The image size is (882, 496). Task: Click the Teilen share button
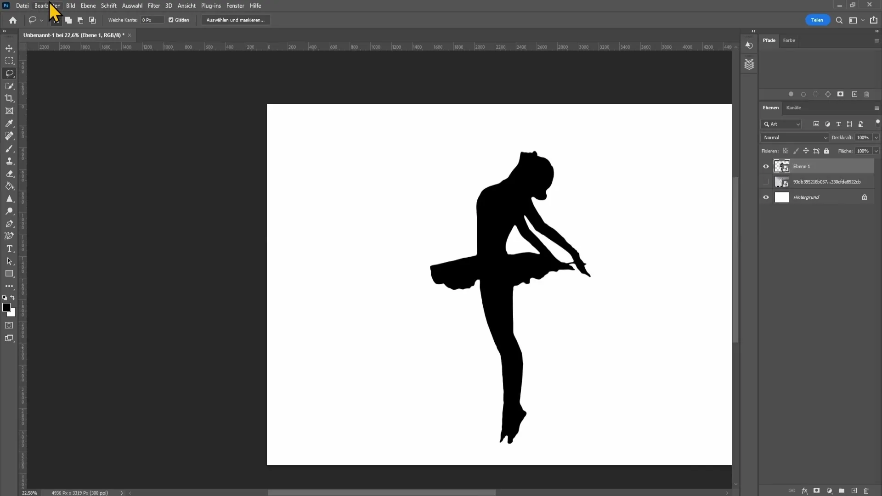pos(817,20)
